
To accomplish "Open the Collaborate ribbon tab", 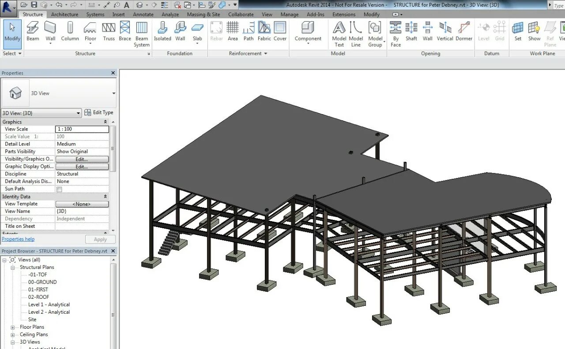I will click(241, 14).
